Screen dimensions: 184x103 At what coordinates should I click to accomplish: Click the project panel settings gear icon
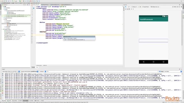click(x=28, y=5)
